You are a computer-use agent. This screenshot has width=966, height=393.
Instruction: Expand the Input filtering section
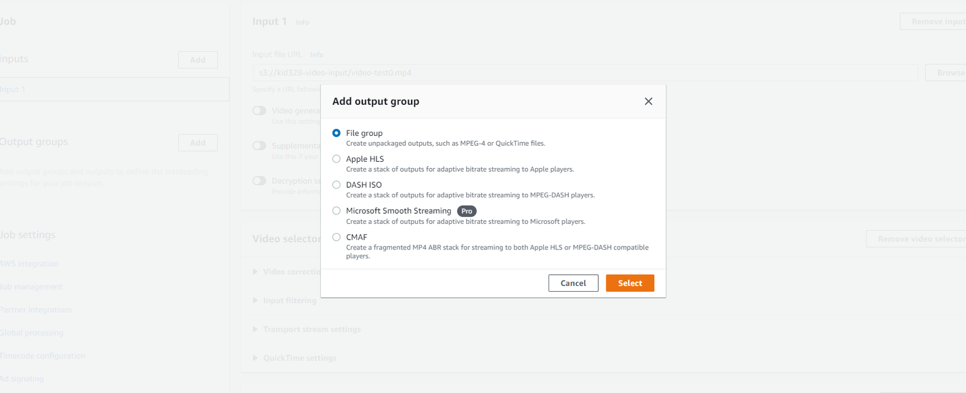click(289, 300)
